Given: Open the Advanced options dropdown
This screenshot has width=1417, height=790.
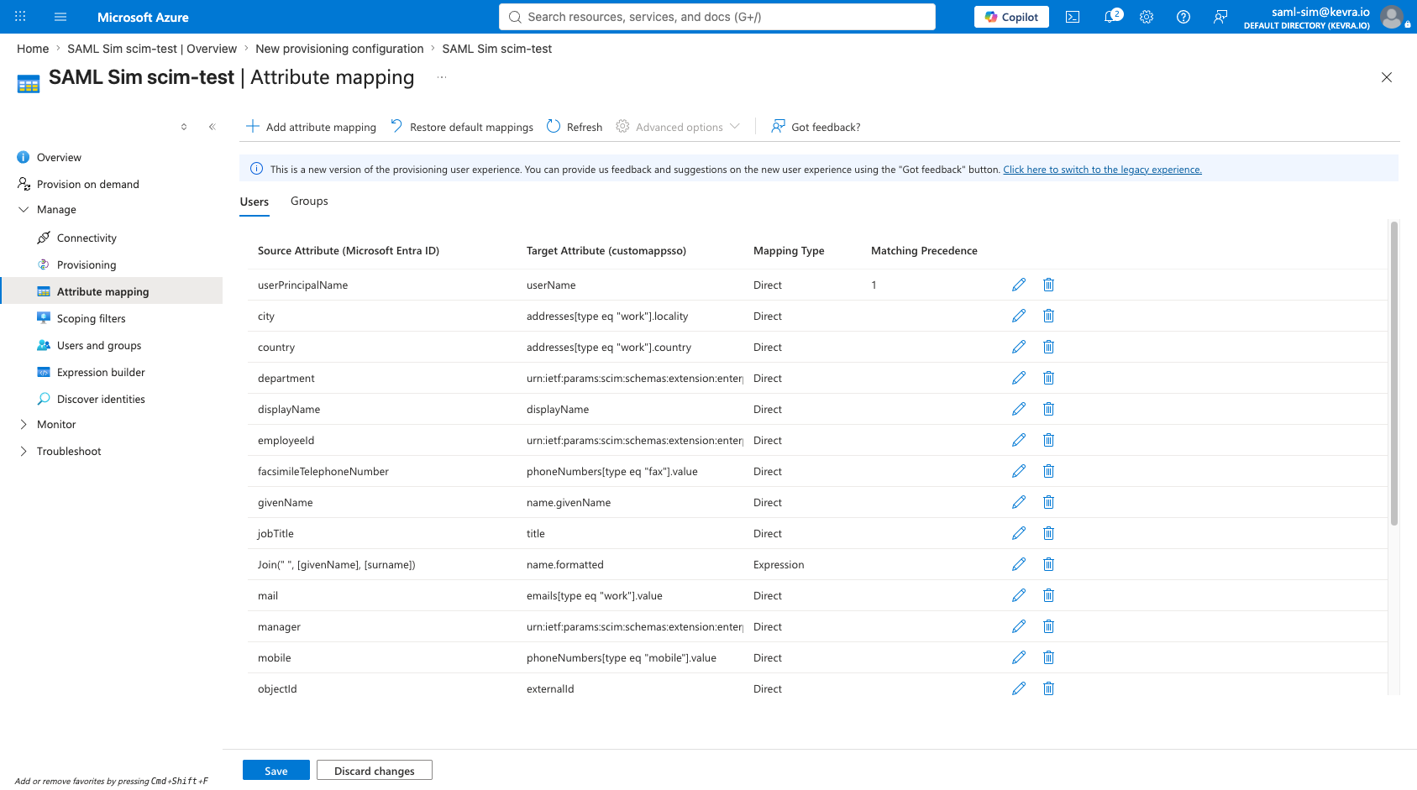Looking at the screenshot, I should [x=678, y=127].
